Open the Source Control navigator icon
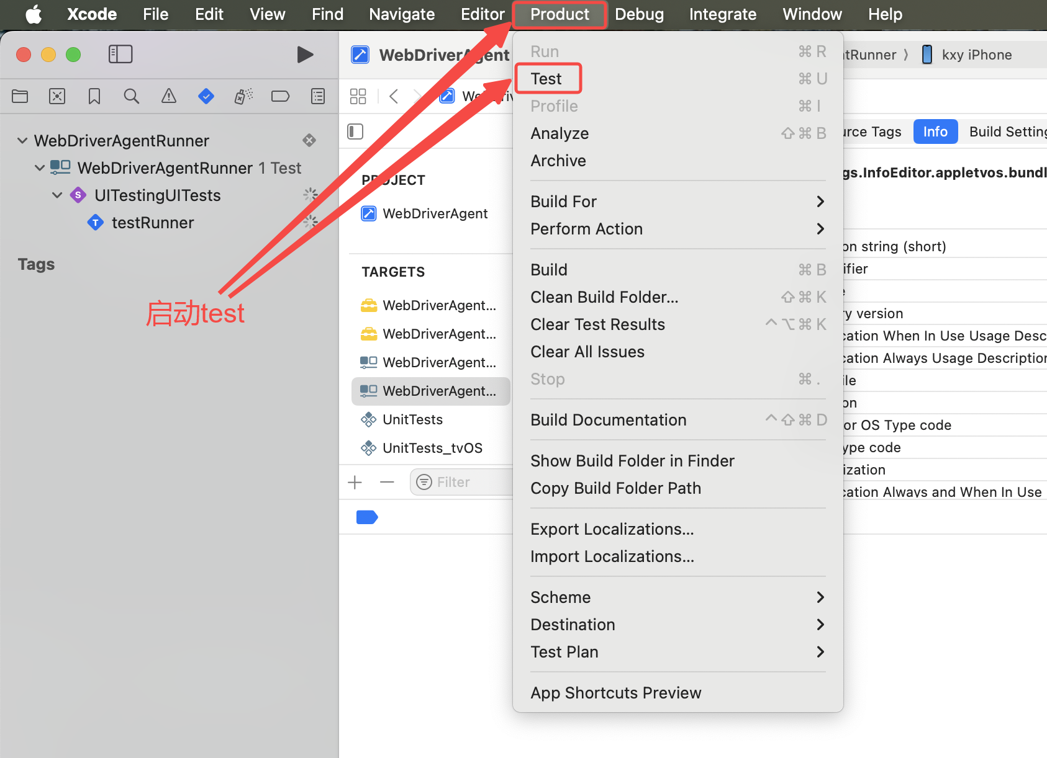1047x758 pixels. (x=57, y=96)
